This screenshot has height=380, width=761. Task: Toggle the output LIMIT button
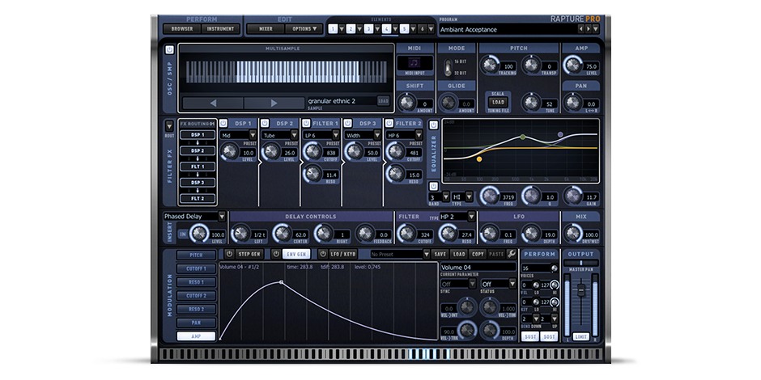(581, 336)
